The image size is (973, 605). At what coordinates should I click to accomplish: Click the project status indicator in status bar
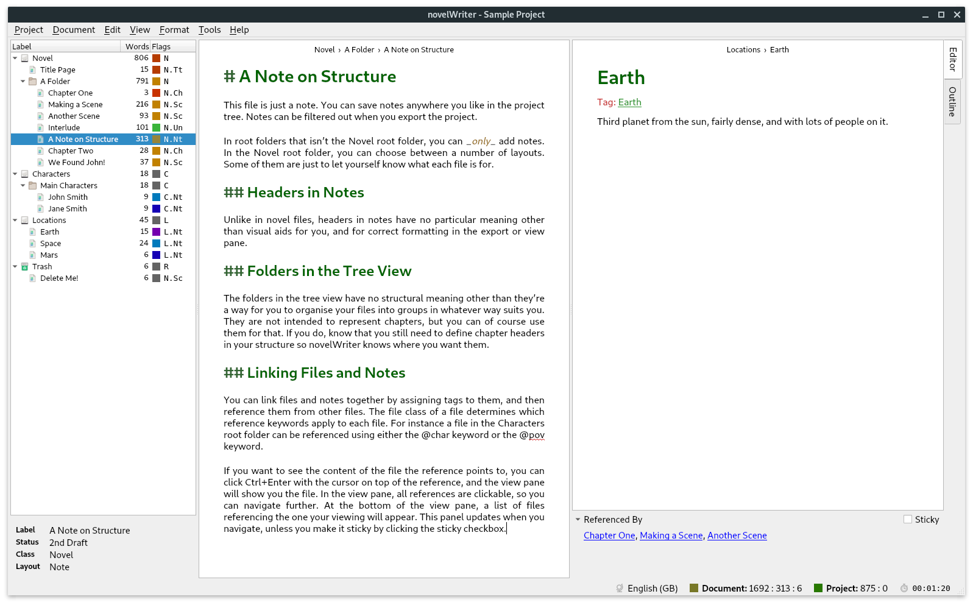click(818, 589)
